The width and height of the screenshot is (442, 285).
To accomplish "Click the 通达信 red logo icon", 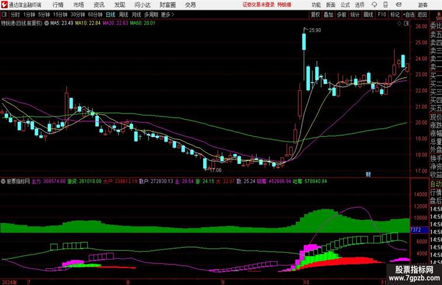I will tap(4, 5).
